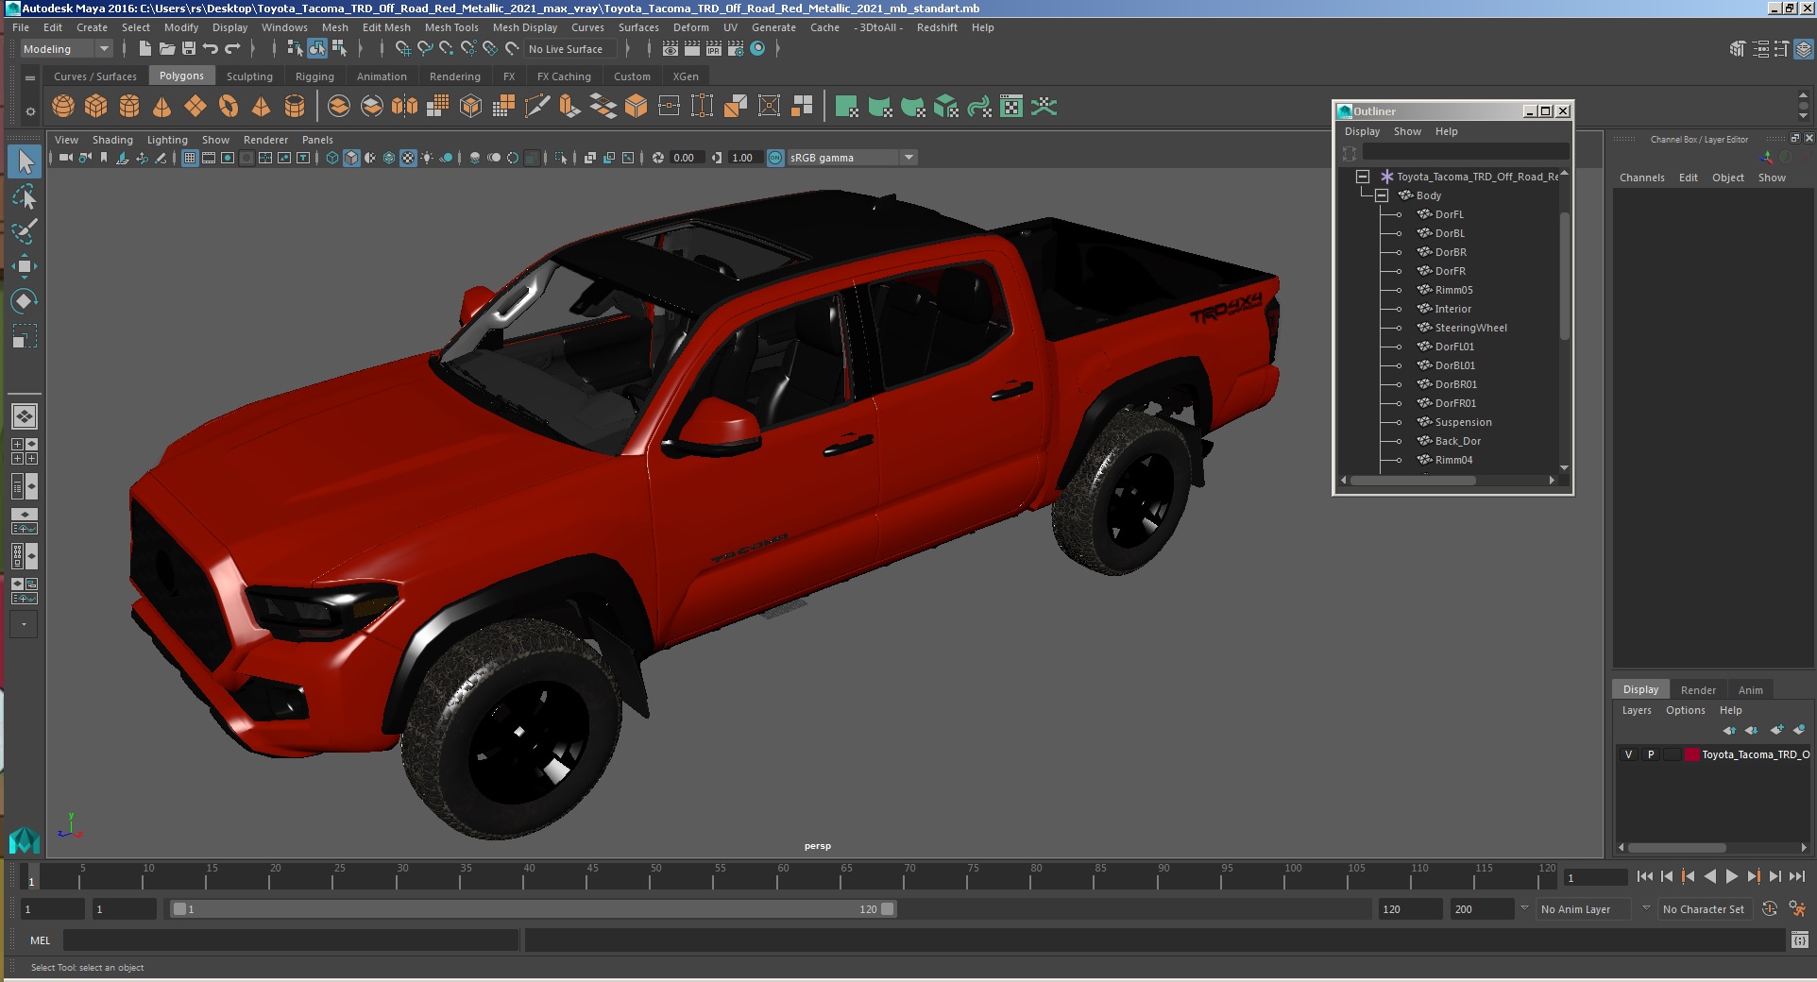
Task: Activate the Rotate tool
Action: [x=25, y=301]
